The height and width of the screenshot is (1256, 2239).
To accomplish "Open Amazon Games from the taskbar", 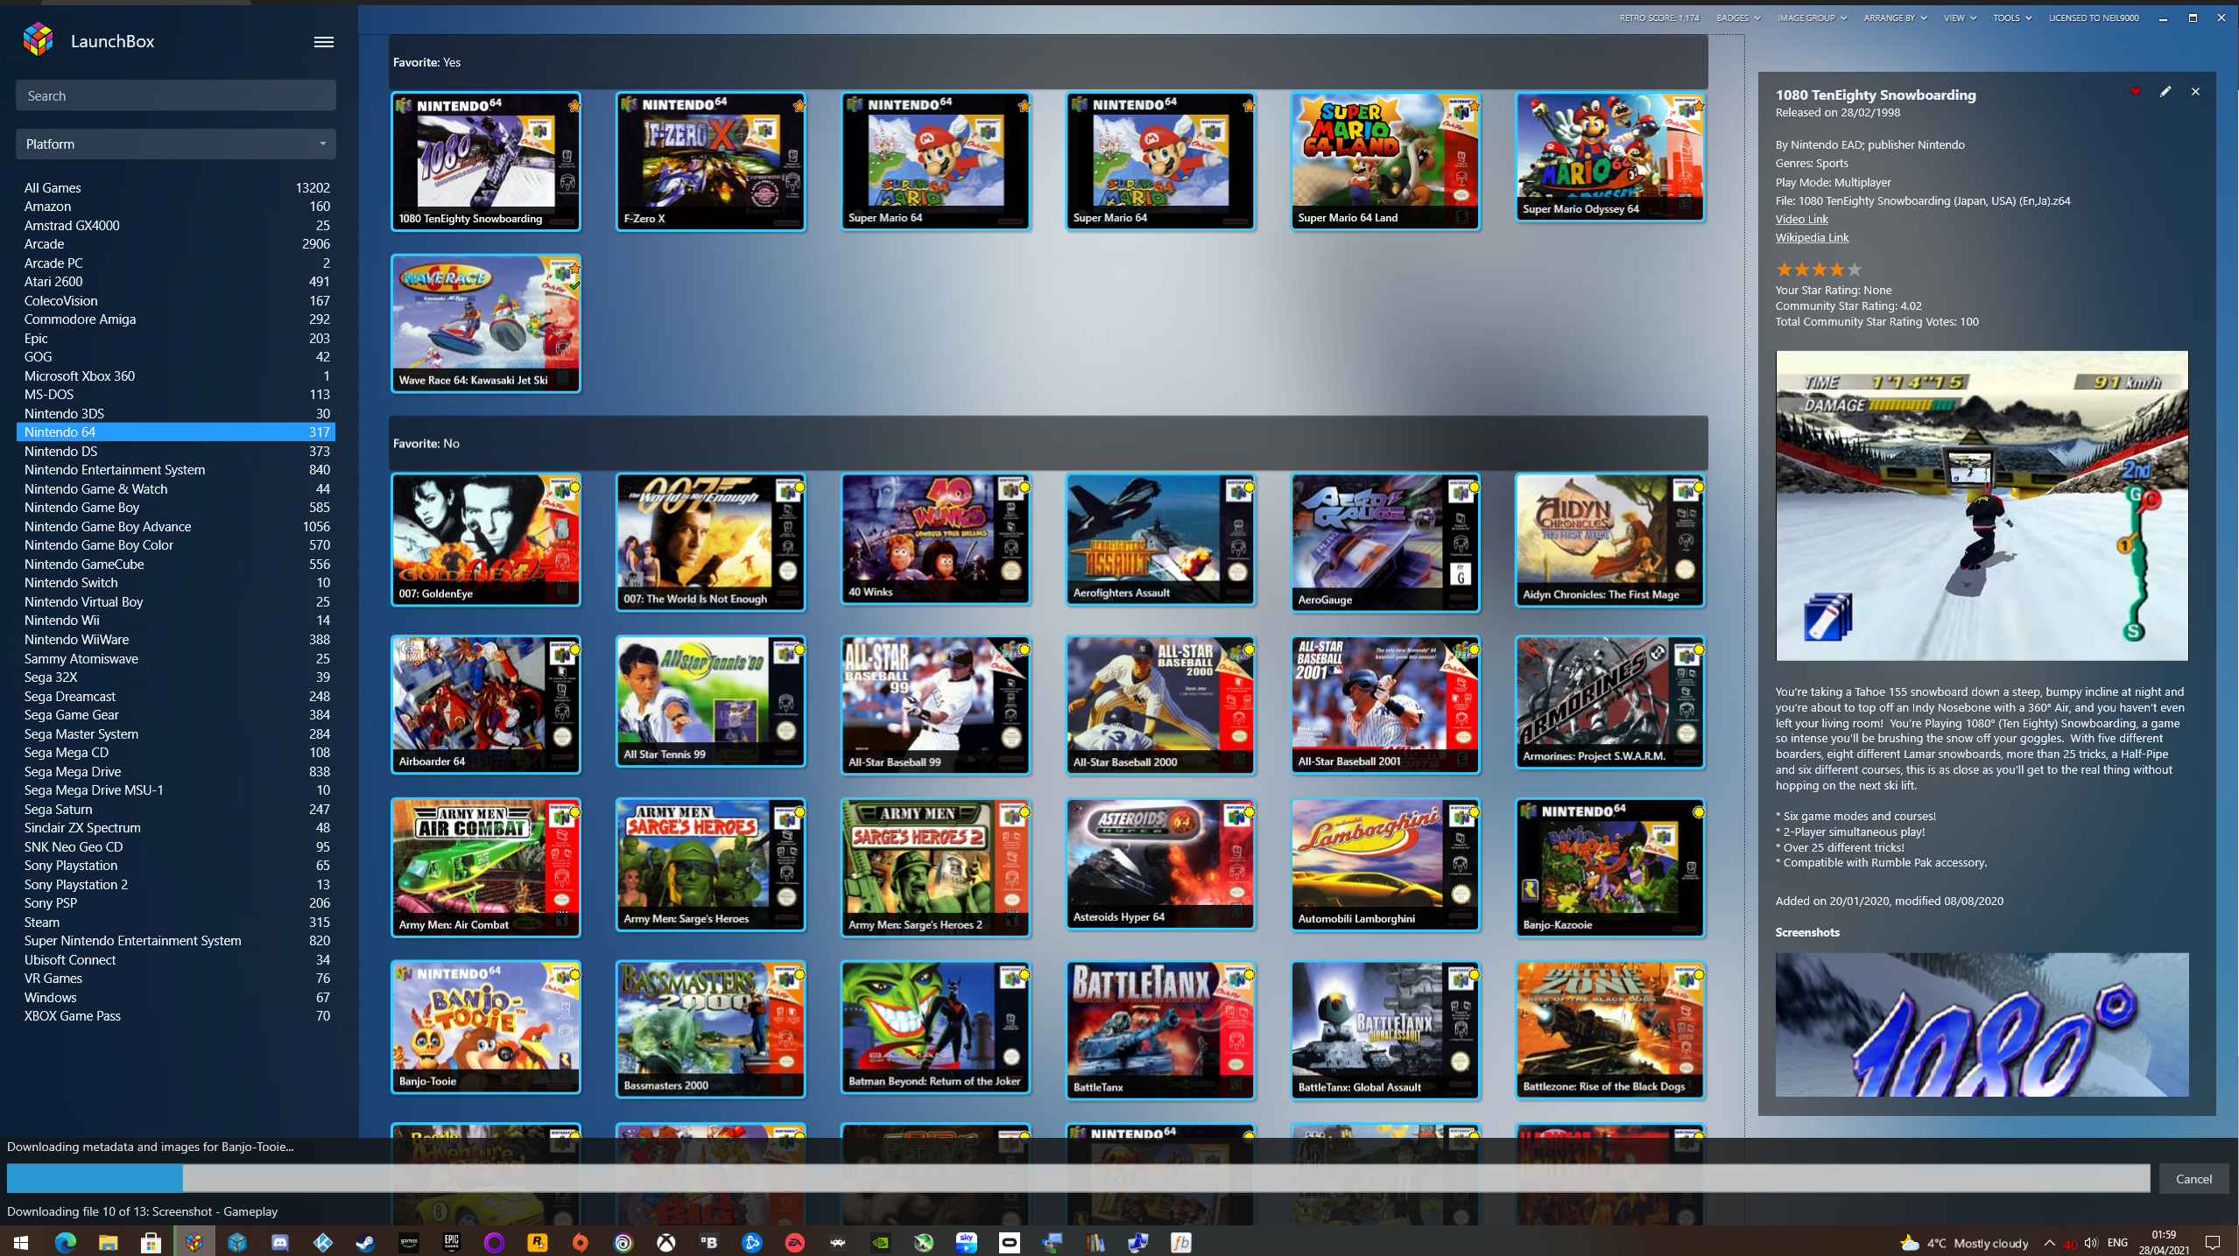I will [408, 1242].
